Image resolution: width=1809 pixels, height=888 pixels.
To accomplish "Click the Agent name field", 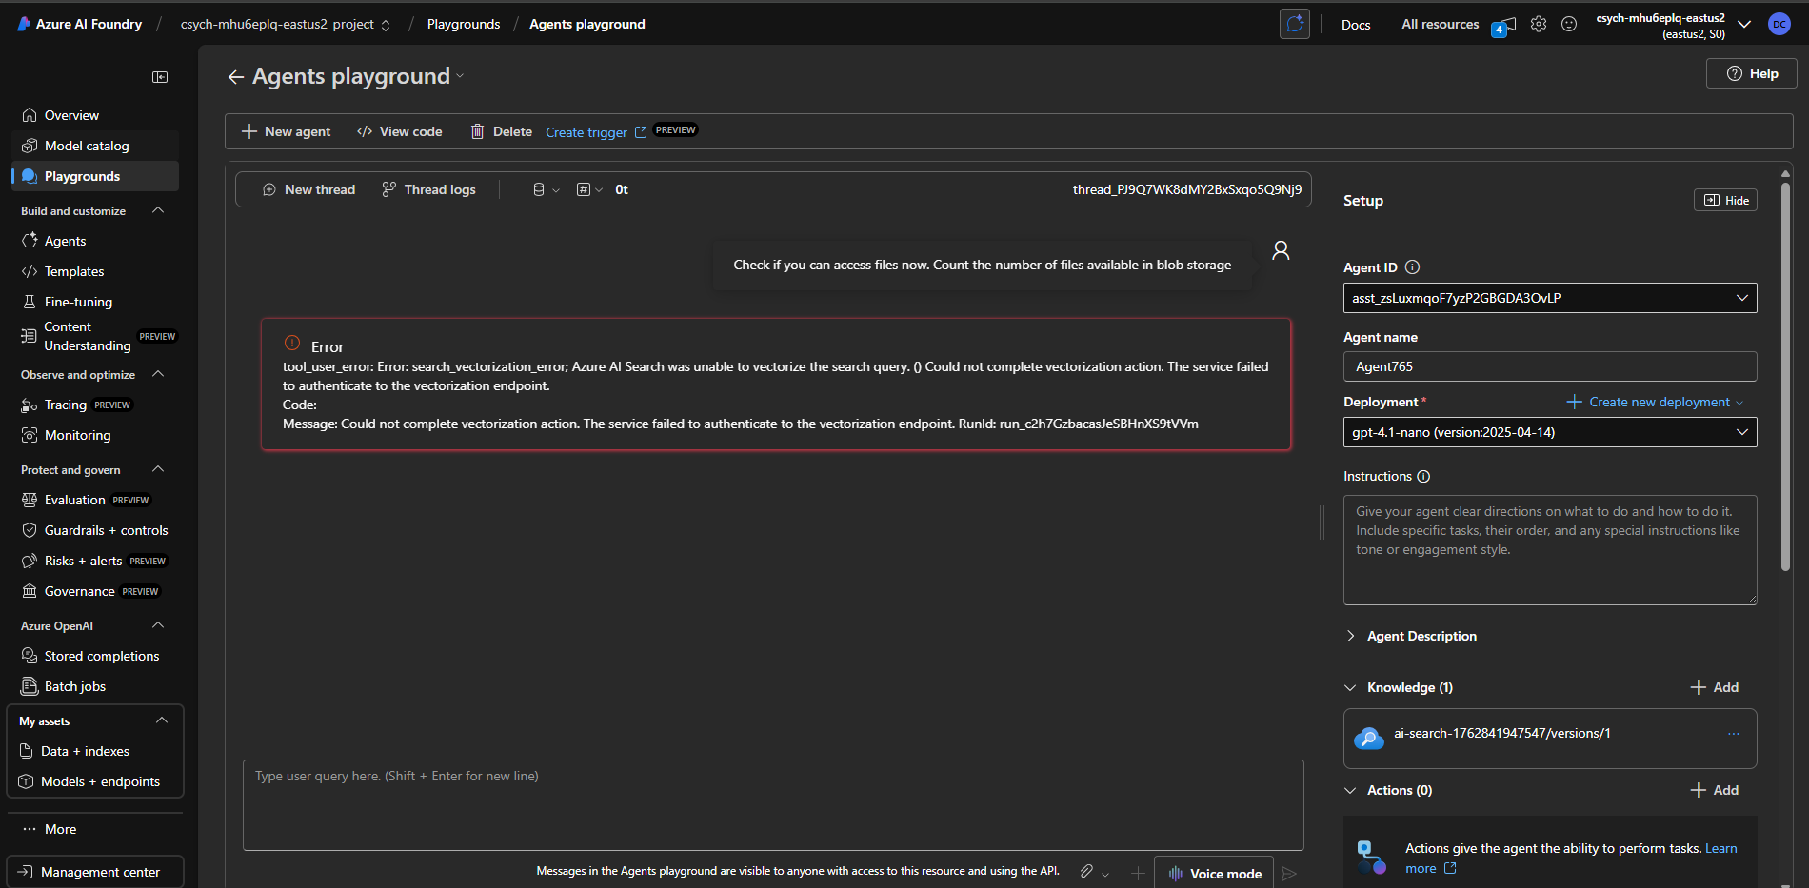I will click(1550, 366).
